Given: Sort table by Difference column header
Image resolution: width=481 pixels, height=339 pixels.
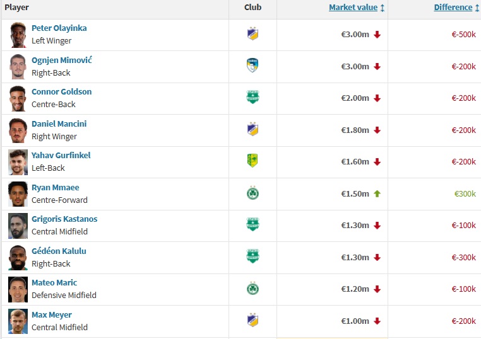Looking at the screenshot, I should pyautogui.click(x=453, y=8).
